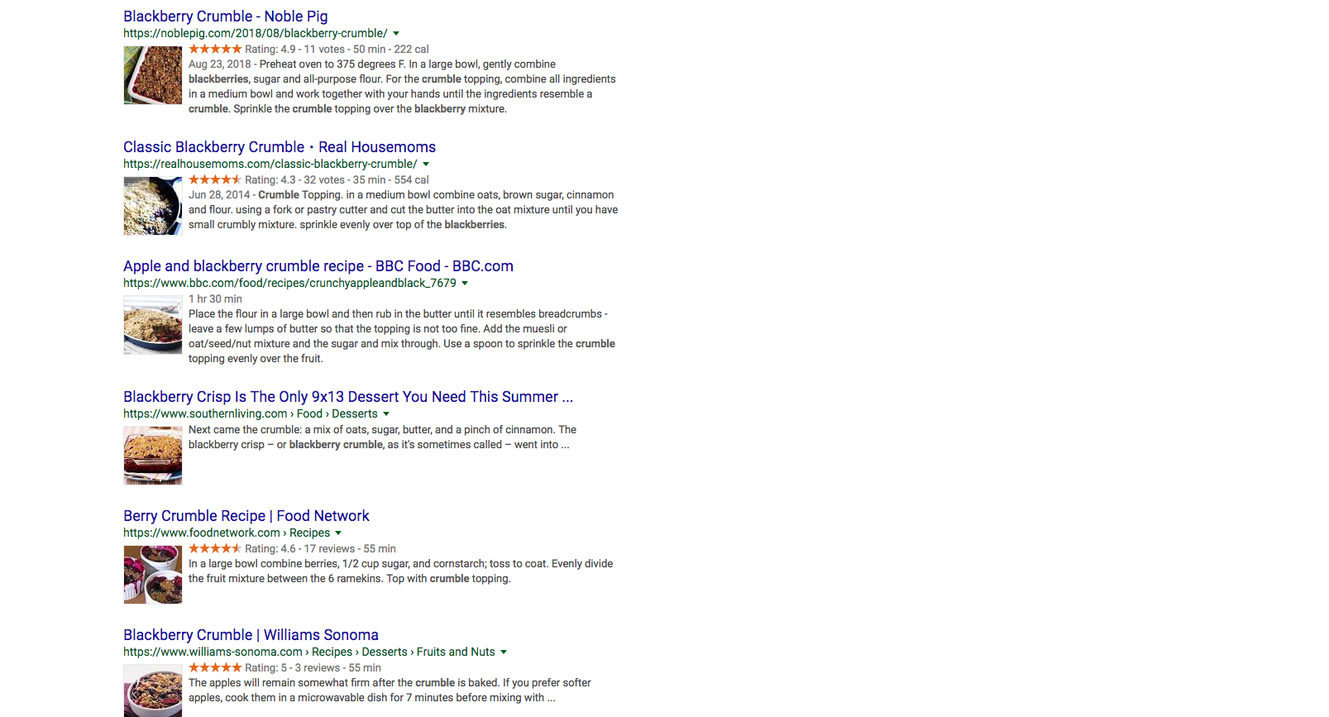The height and width of the screenshot is (717, 1329).
Task: Expand dropdown arrow next to realhousemoms.com URL
Action: [426, 165]
